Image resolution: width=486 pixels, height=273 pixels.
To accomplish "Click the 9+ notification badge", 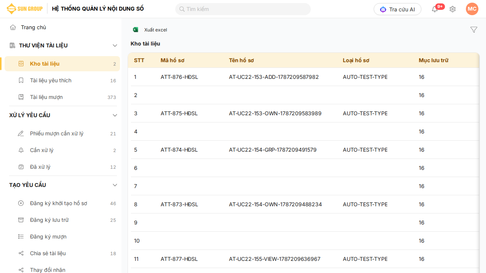I will click(440, 6).
